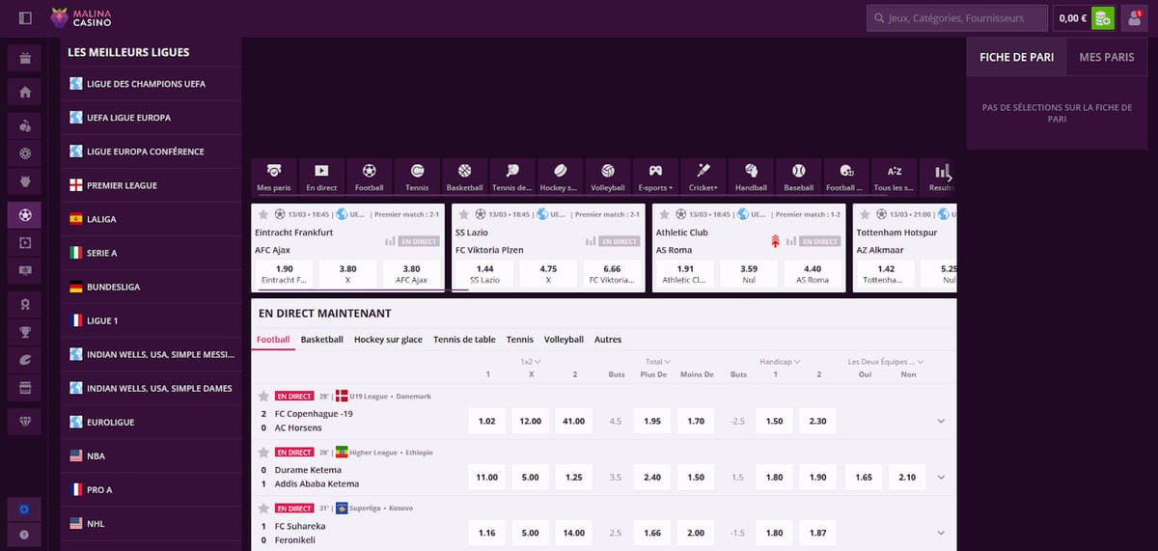Select the Hockey sur glace live tab

coord(388,340)
